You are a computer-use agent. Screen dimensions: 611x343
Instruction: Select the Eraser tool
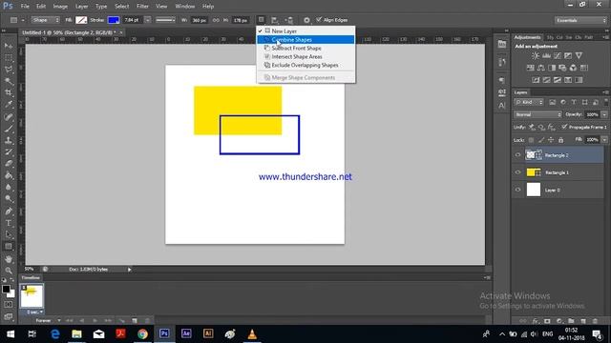9,163
